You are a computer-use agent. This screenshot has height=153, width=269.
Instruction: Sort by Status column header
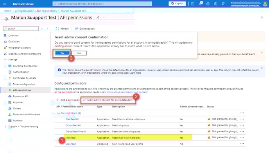point(210,107)
